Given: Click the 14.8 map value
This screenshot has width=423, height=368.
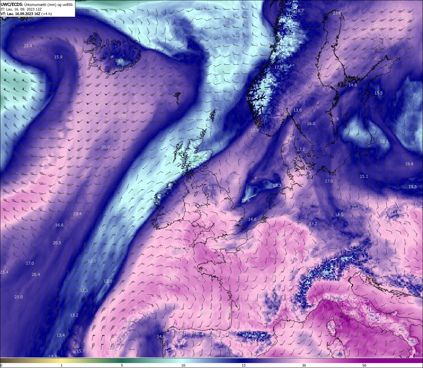Looking at the screenshot, I should [353, 85].
